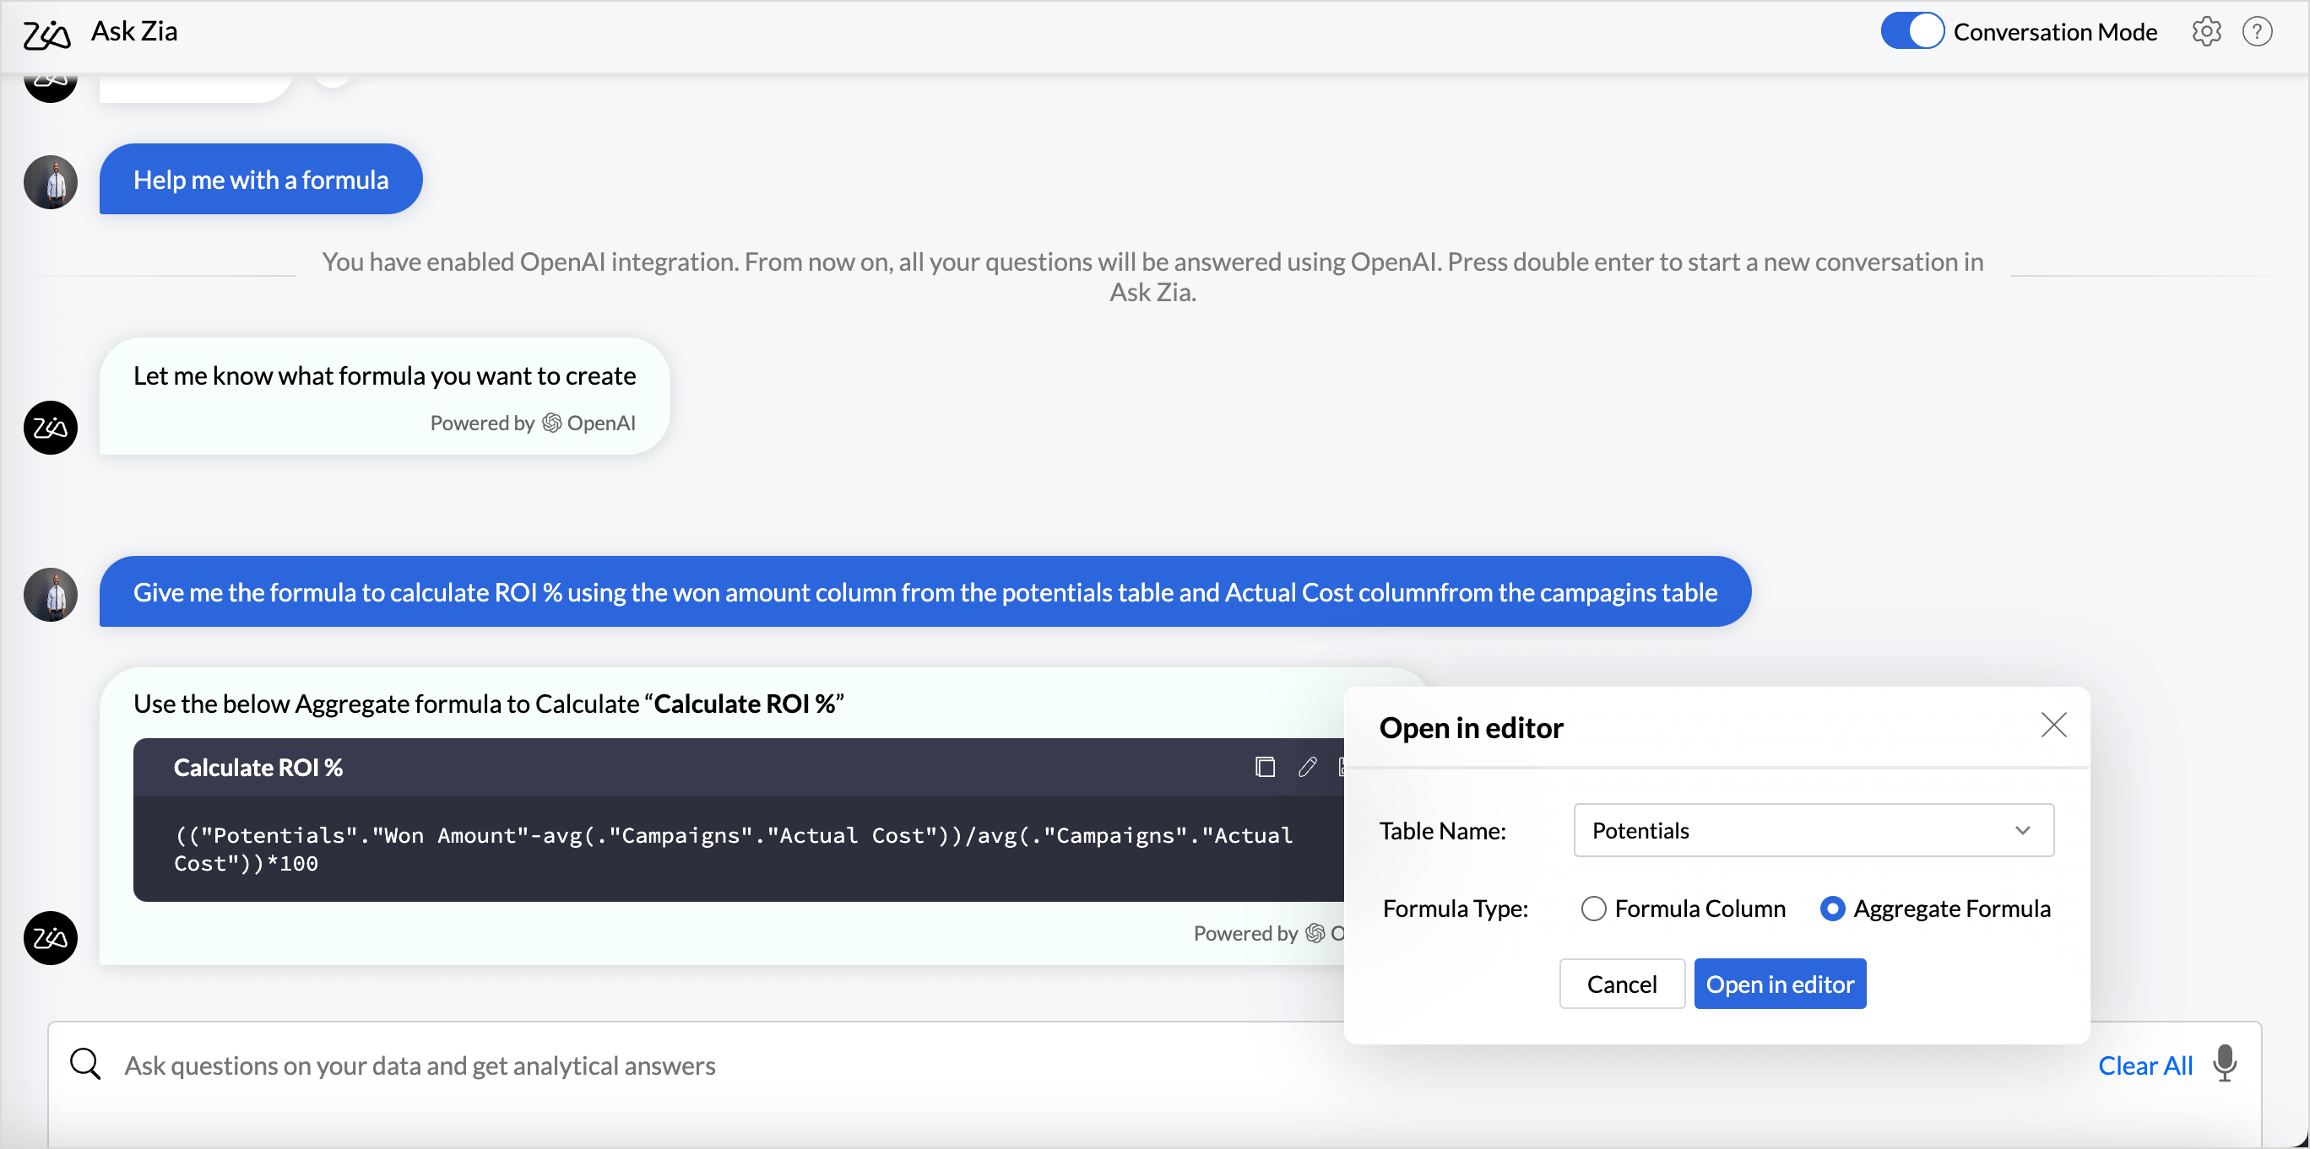Screen dimensions: 2310x1149
Task: Click the ROI % question message bubble
Action: (925, 591)
